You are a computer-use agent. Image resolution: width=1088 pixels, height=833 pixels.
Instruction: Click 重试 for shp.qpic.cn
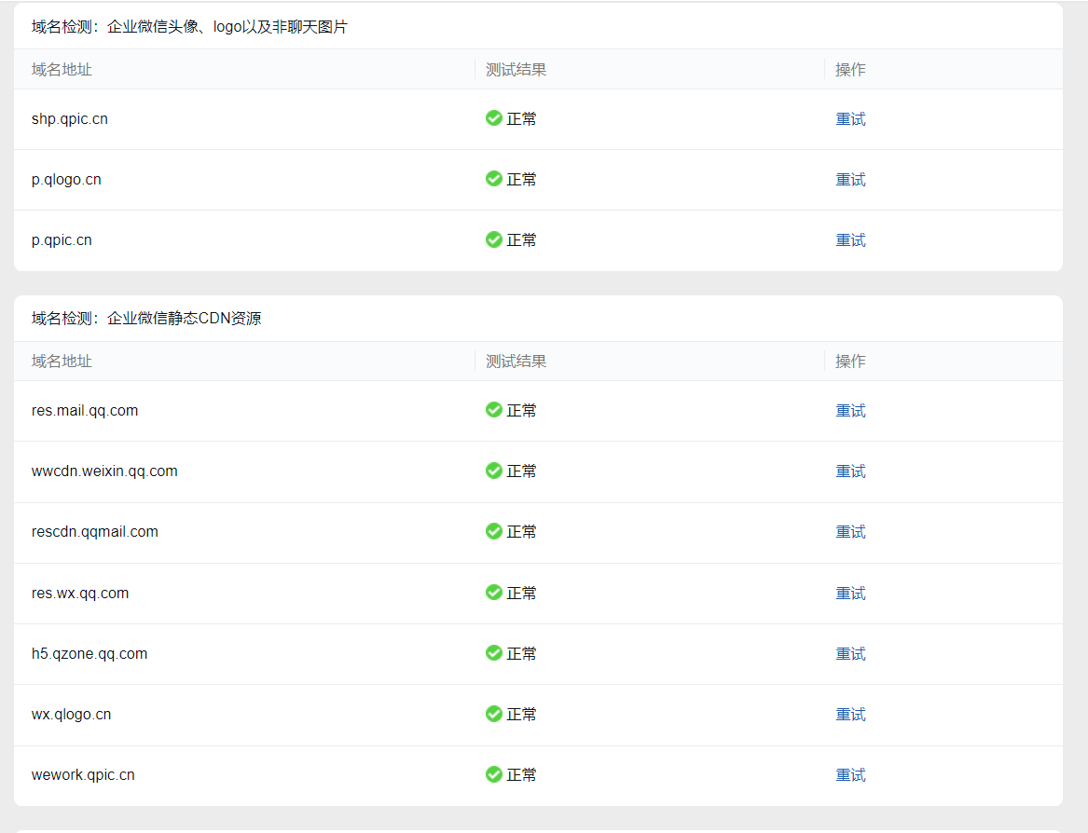click(850, 119)
